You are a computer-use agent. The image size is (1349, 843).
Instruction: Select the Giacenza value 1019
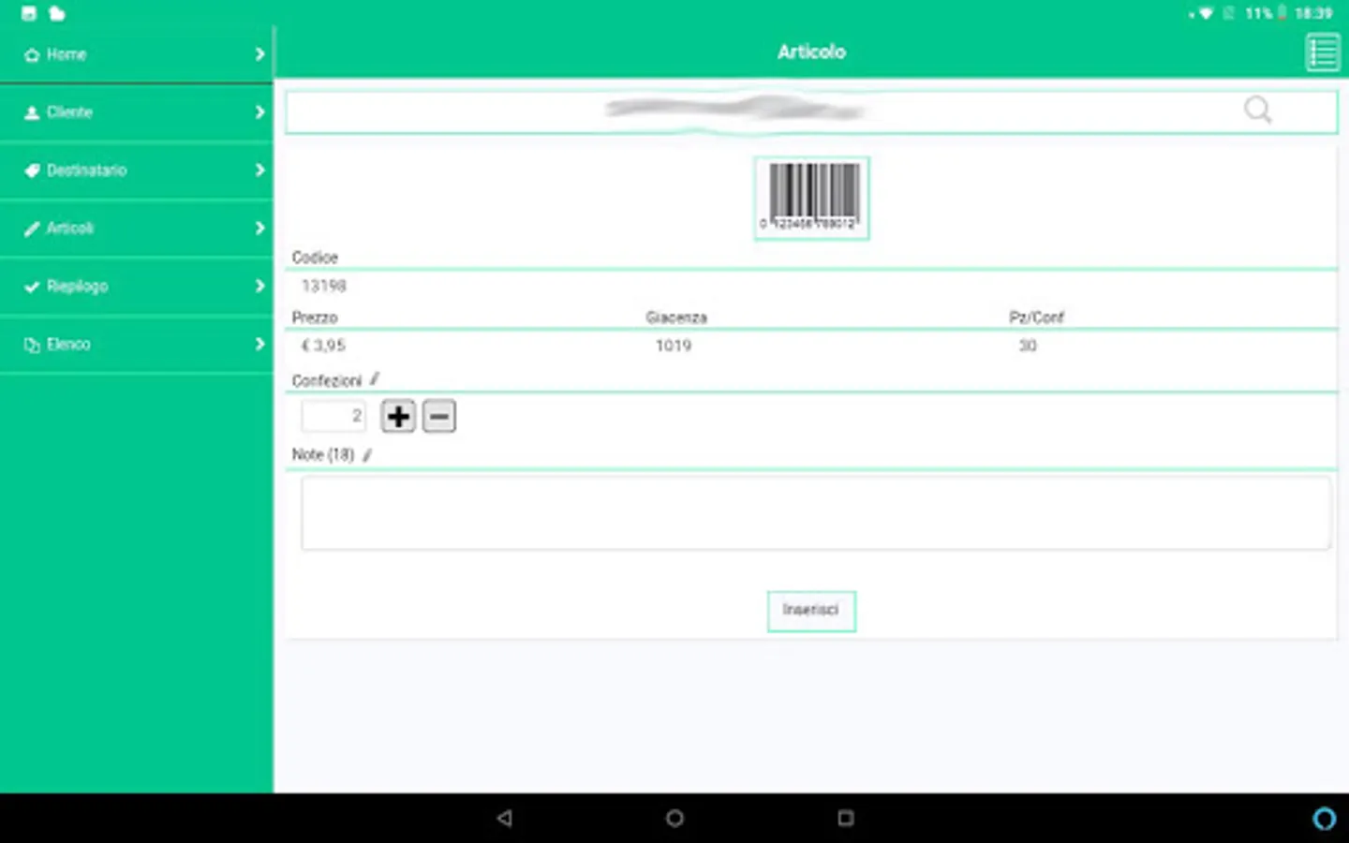674,346
